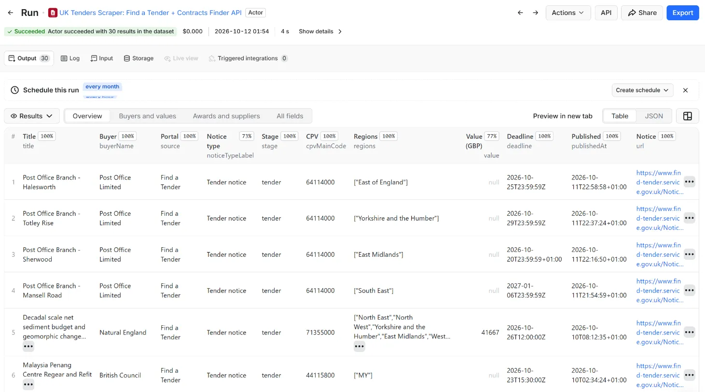Select the Output tab
This screenshot has height=392, width=705.
tap(29, 58)
